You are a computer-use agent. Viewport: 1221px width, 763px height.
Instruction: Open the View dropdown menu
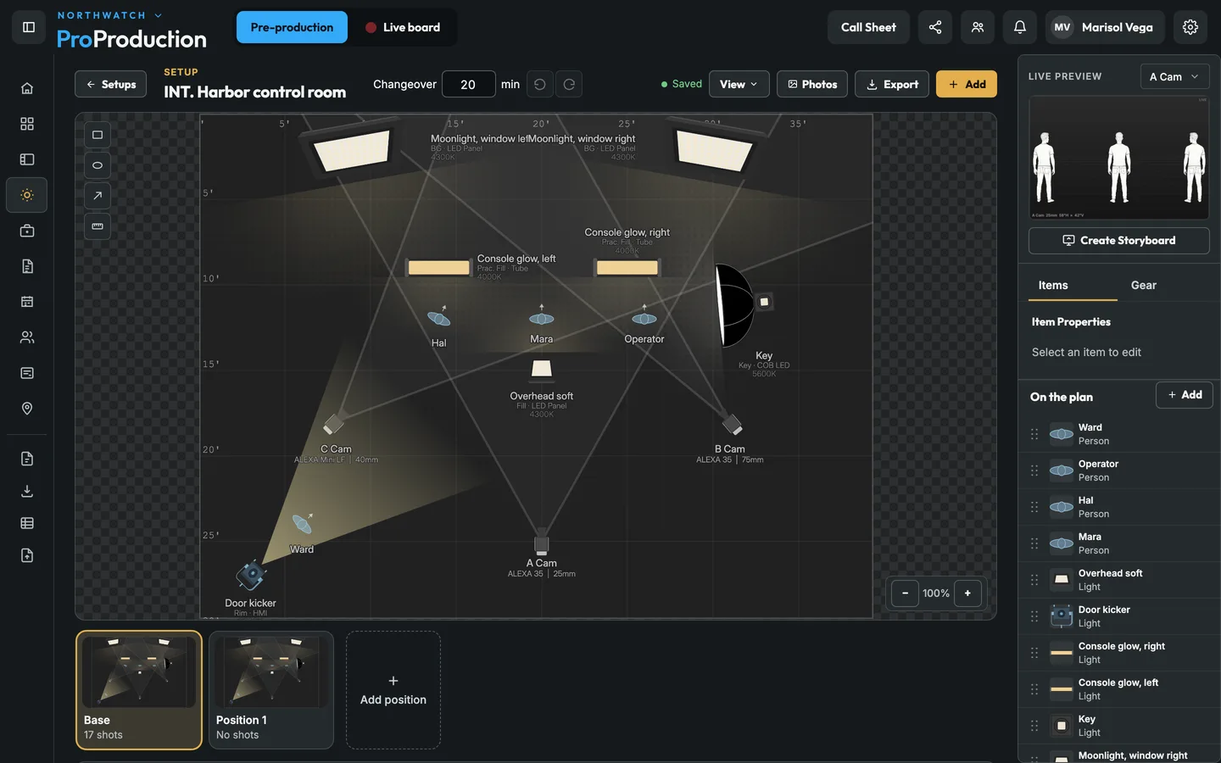(739, 84)
